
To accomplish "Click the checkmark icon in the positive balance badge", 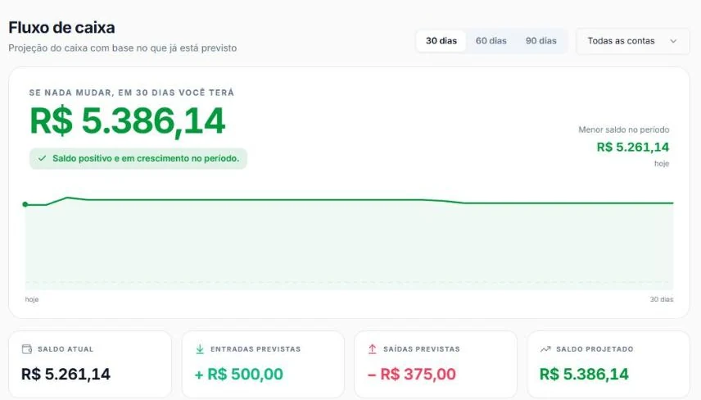I will point(42,158).
